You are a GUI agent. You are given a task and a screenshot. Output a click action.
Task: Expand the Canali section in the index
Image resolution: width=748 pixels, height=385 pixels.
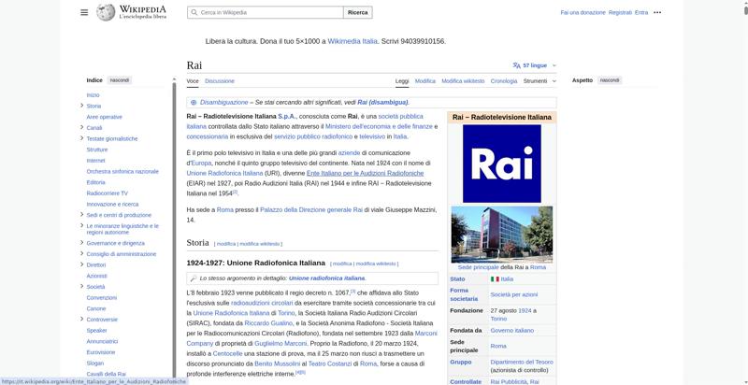pyautogui.click(x=82, y=127)
